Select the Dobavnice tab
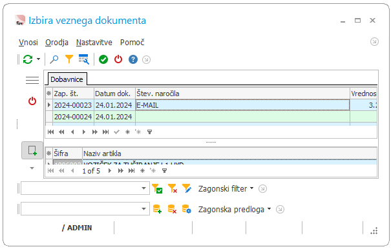Image resolution: width=391 pixels, height=249 pixels. tap(67, 79)
